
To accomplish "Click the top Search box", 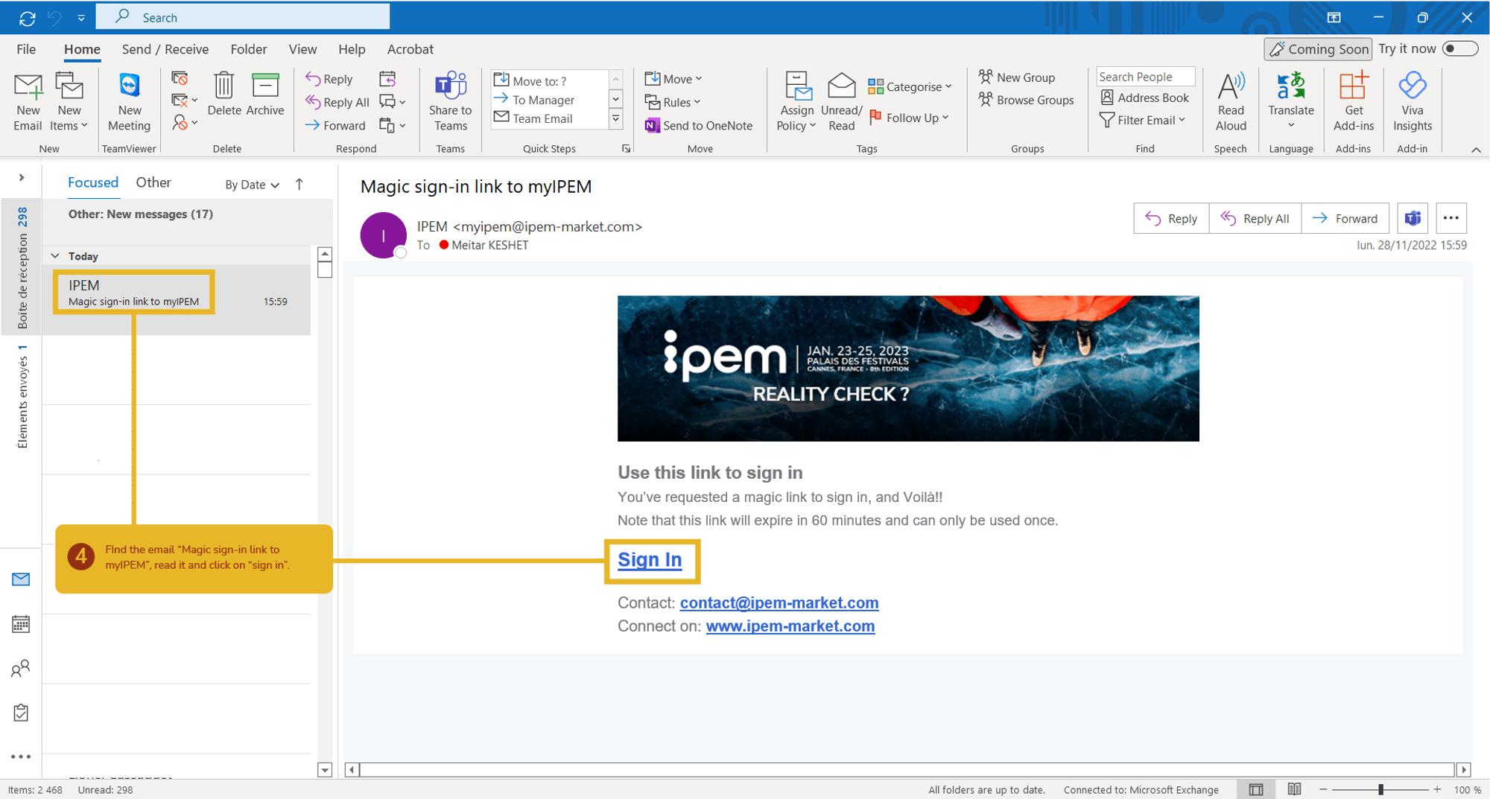I will click(243, 16).
